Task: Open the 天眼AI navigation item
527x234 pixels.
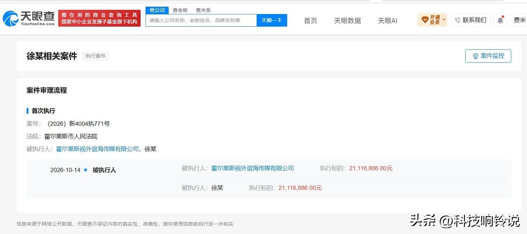Action: [388, 21]
